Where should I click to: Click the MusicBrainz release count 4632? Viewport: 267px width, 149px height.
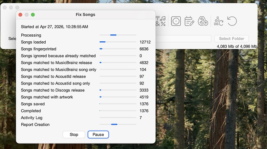[144, 63]
